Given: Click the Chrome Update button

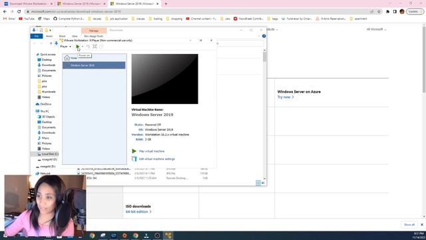Looking at the screenshot, I should (x=415, y=11).
